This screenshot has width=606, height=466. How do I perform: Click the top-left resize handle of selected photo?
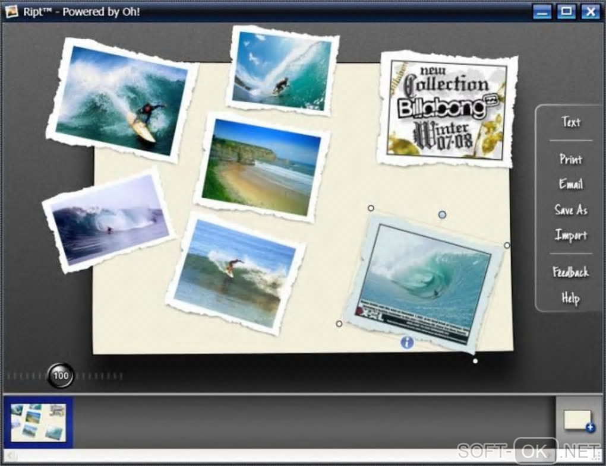coord(371,208)
